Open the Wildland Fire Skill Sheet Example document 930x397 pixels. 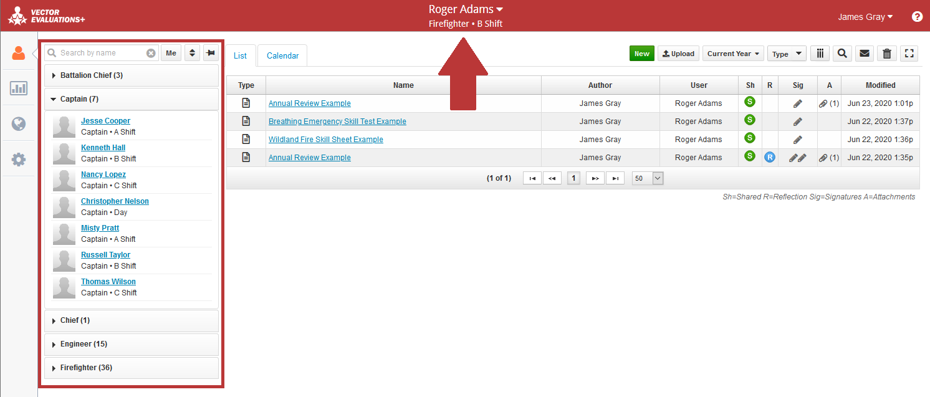[325, 139]
